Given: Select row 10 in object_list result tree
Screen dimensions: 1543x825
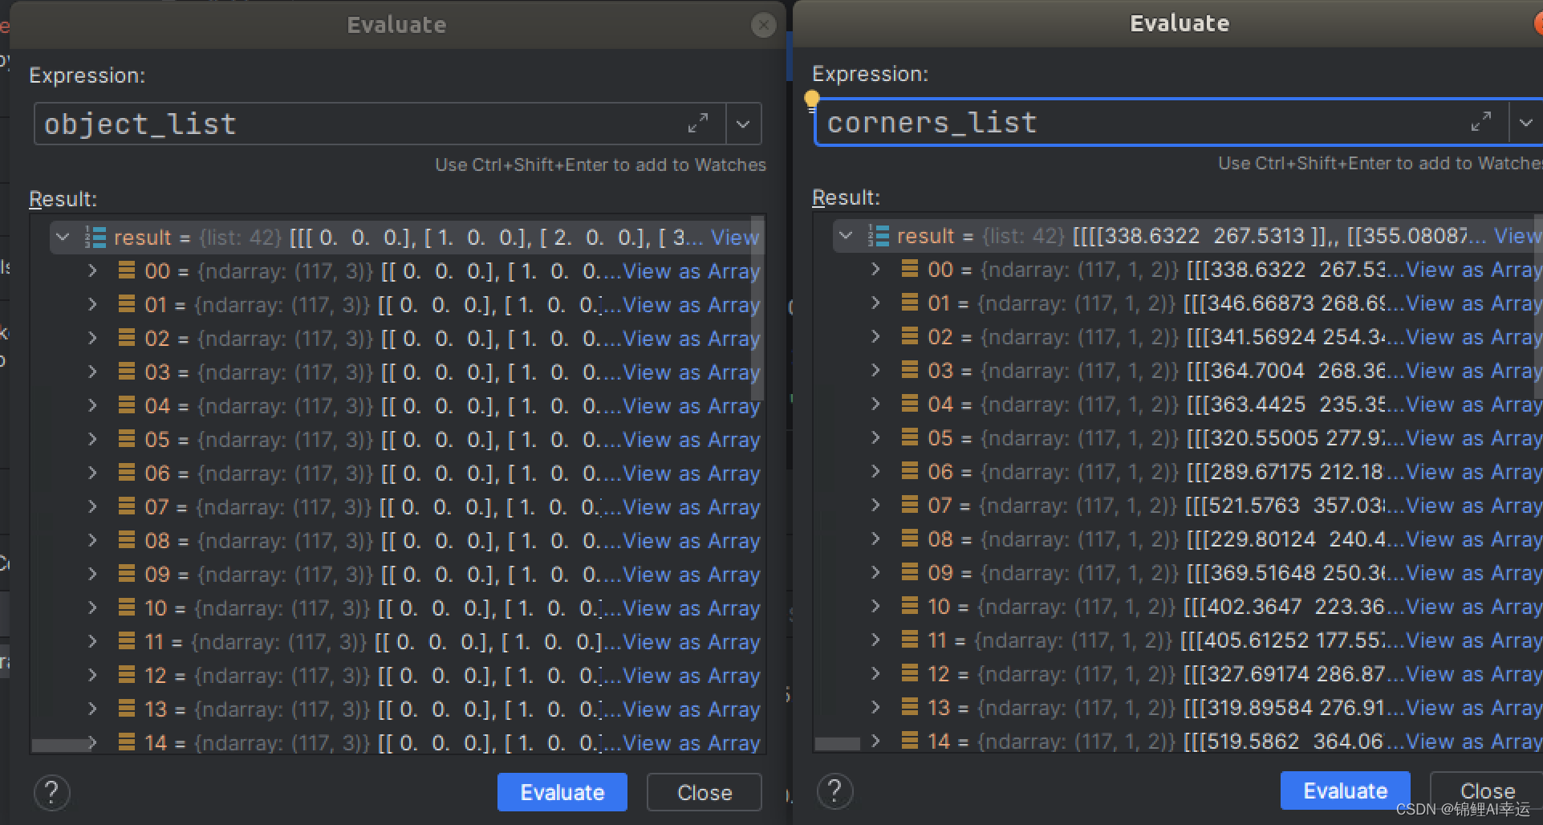Looking at the screenshot, I should pos(399,608).
